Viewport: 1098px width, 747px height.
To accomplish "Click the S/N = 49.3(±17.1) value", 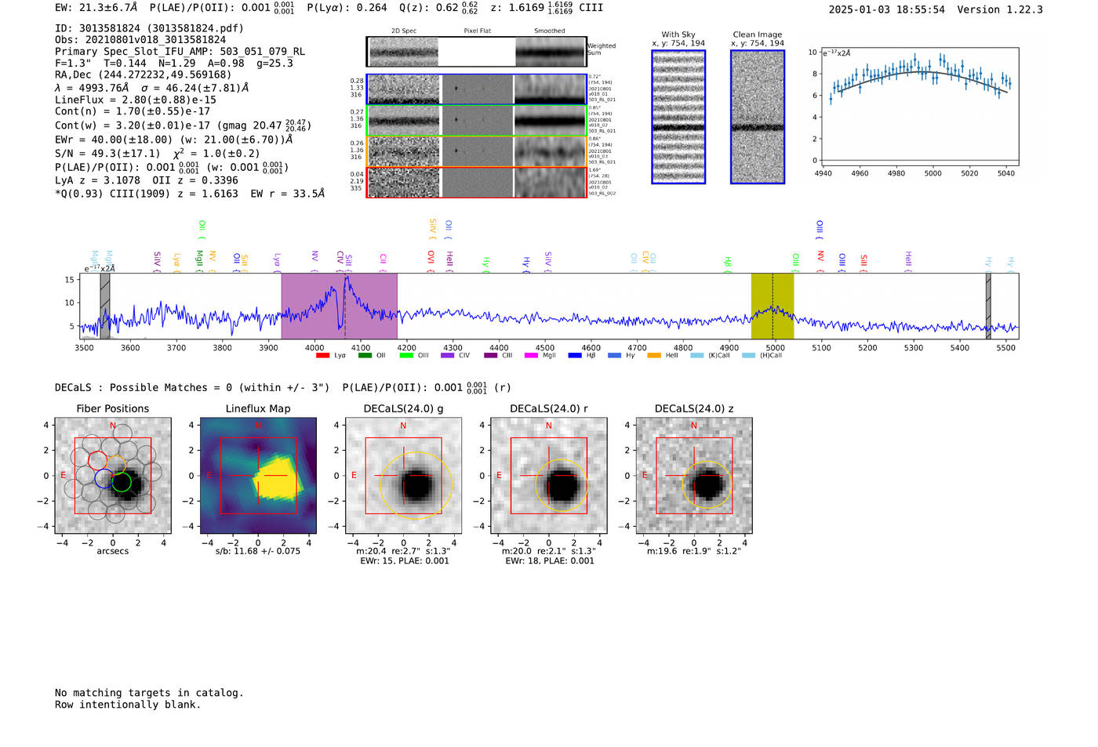I will coord(107,154).
